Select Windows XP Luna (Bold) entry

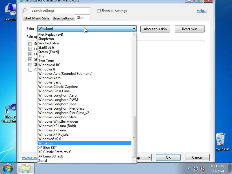[85, 126]
